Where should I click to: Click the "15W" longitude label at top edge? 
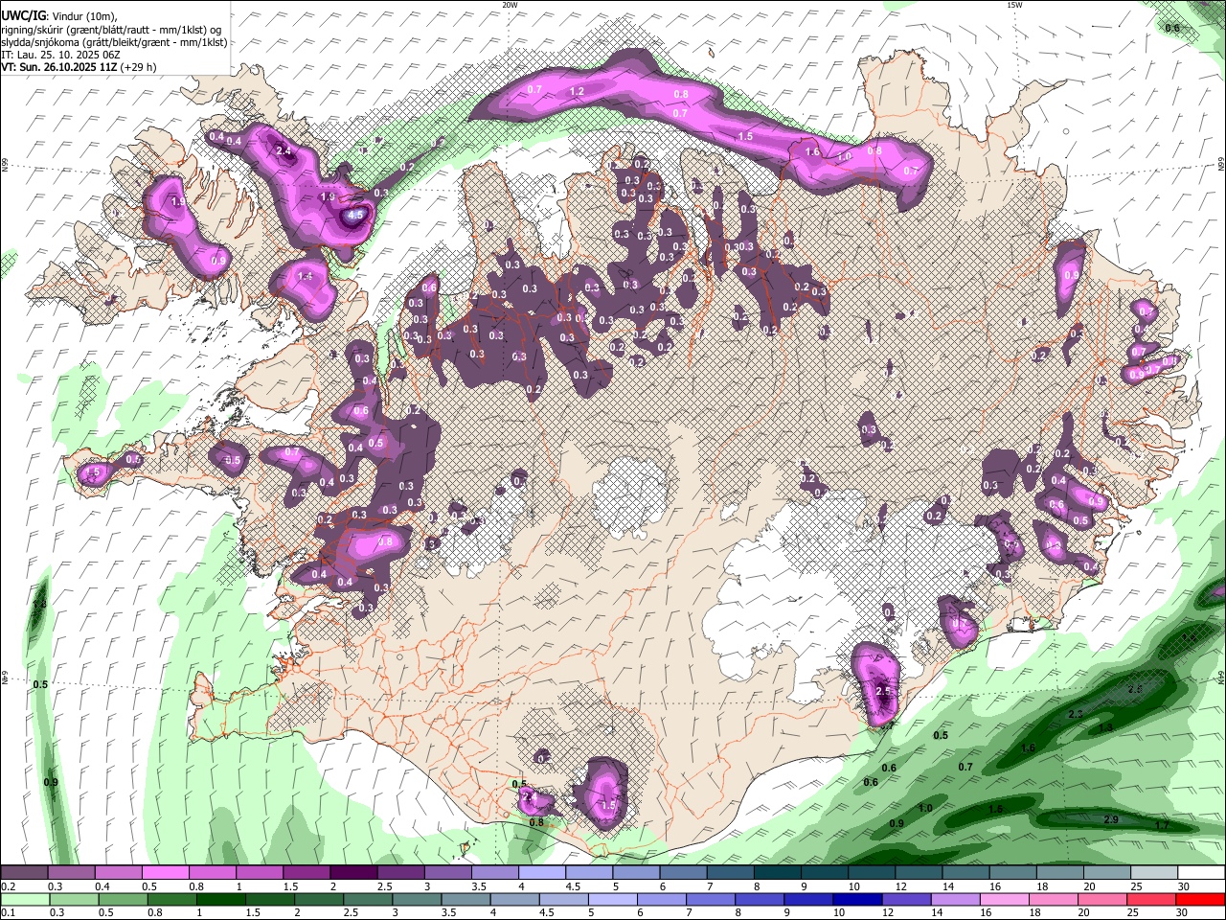click(x=1014, y=5)
